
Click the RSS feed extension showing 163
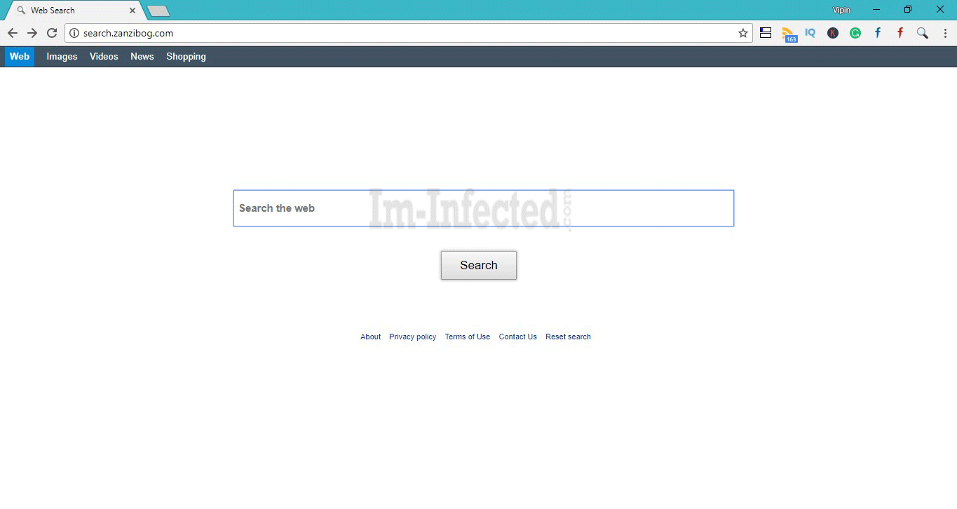pyautogui.click(x=788, y=32)
